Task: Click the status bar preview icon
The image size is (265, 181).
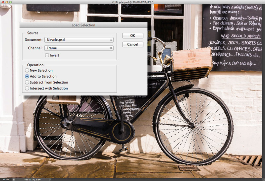Action: click(15, 179)
